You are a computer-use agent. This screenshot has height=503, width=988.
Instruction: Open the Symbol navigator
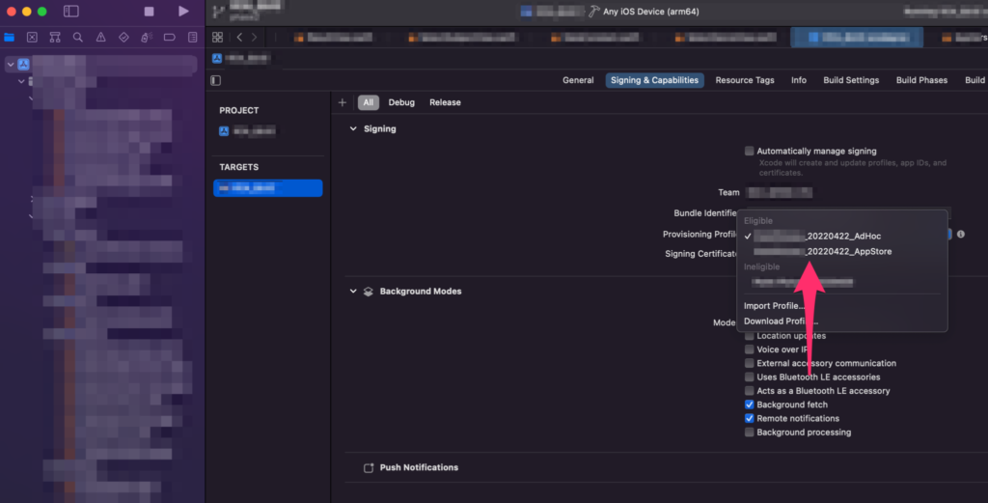point(55,38)
